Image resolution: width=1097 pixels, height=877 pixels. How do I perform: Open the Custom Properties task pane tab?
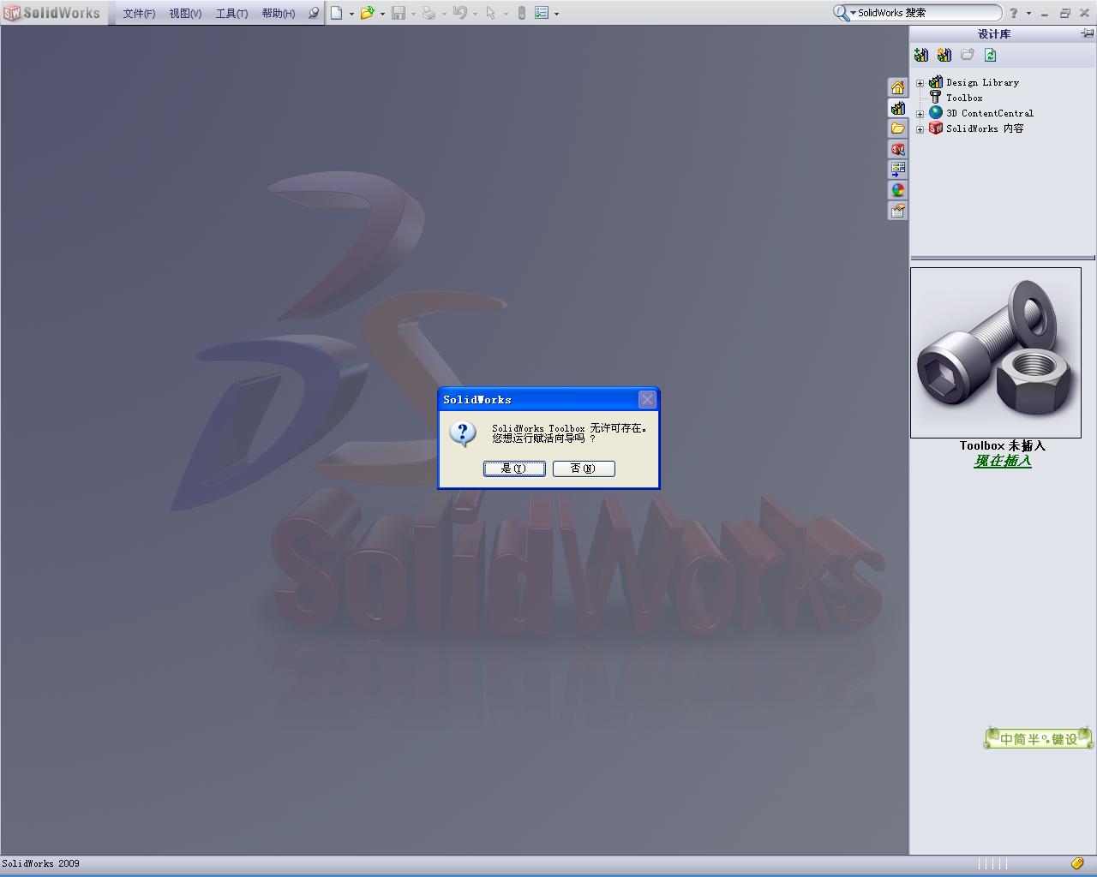[x=897, y=211]
